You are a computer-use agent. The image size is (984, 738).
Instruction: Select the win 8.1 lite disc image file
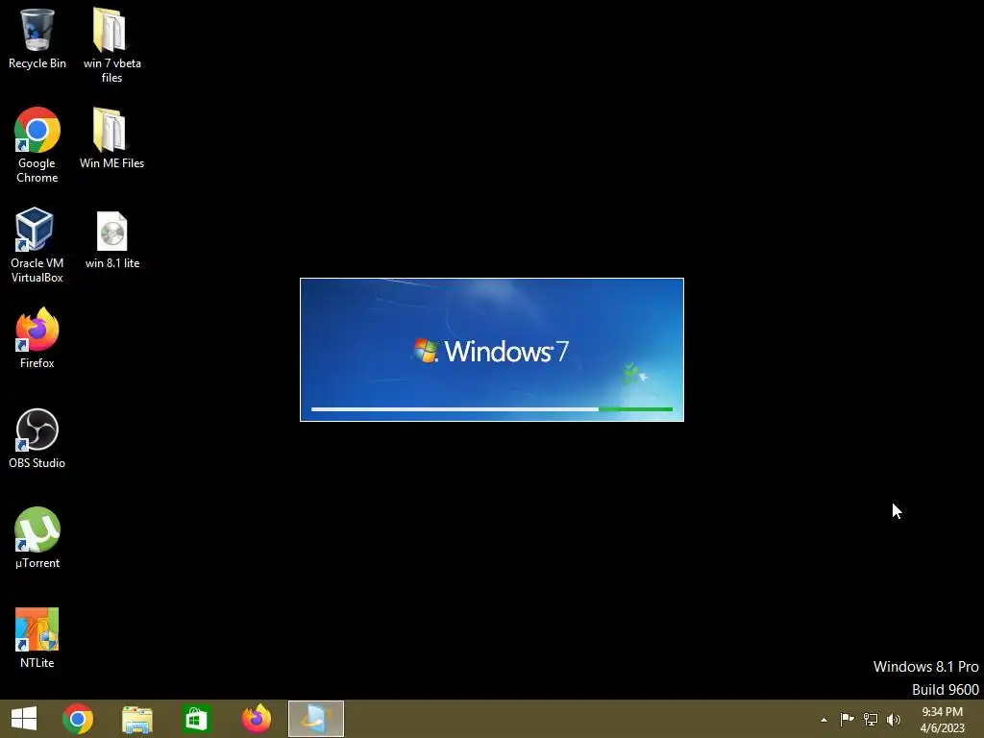[x=111, y=240]
